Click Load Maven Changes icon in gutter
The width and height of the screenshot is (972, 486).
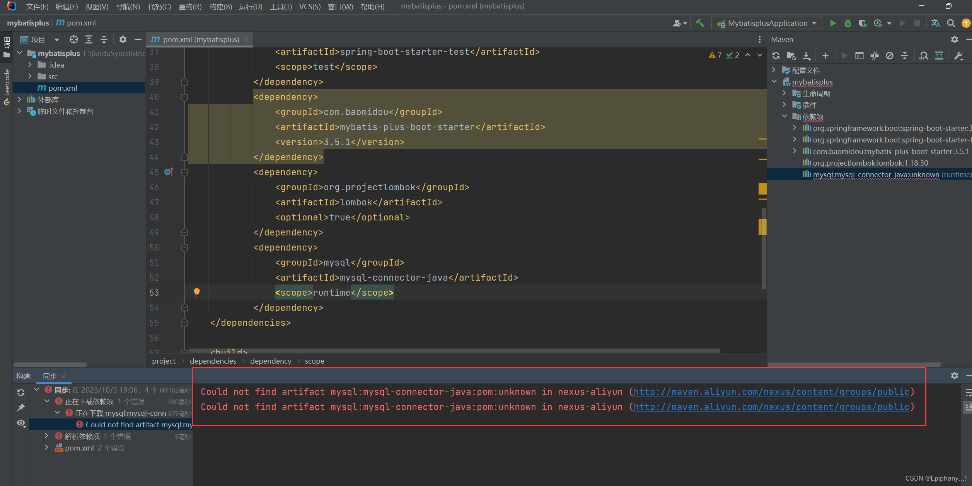[x=169, y=172]
